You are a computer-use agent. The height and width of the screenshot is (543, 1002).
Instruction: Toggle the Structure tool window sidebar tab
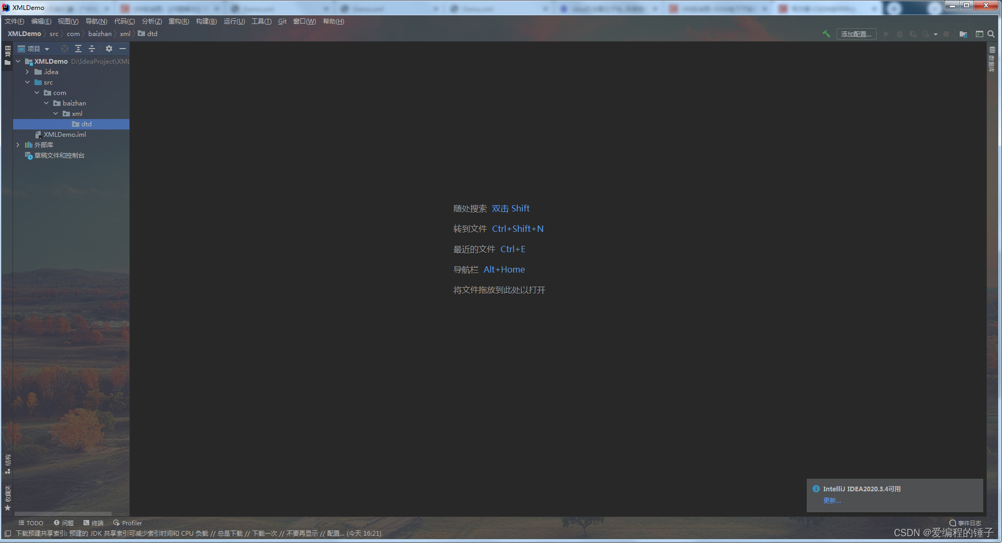[7, 464]
